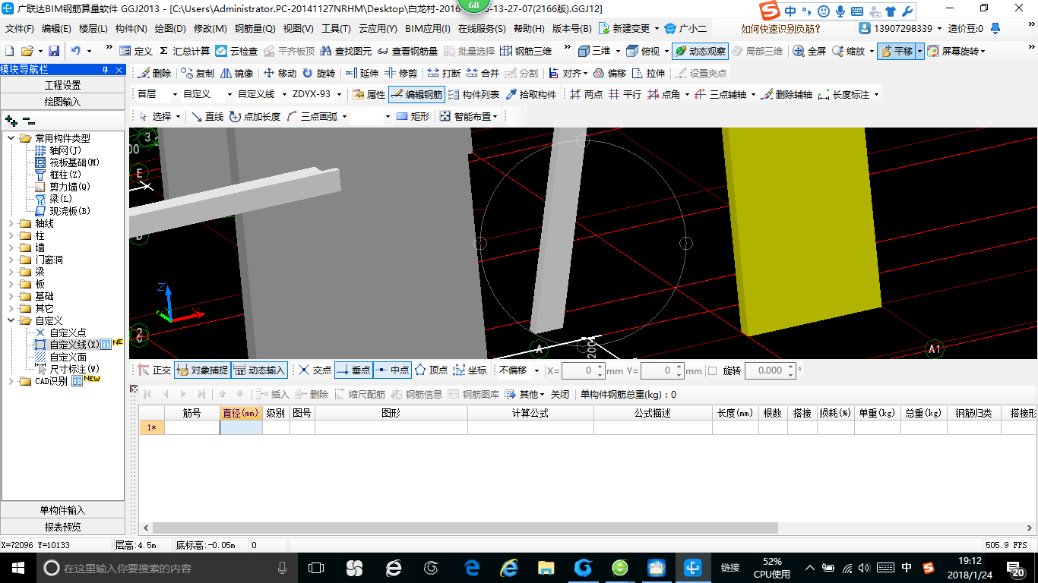Viewport: 1038px width, 583px height.
Task: Toggle 垂点 perpendicular snap
Action: [353, 370]
